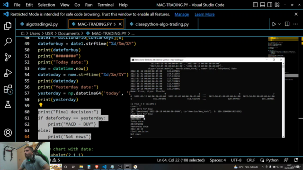The height and width of the screenshot is (170, 303).
Task: Open the Brave browser in the taskbar
Action: click(97, 167)
